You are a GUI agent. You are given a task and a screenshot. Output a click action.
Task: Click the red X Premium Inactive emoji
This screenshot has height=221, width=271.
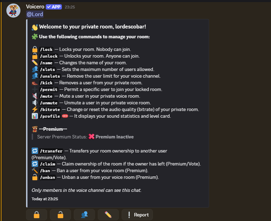(x=91, y=137)
